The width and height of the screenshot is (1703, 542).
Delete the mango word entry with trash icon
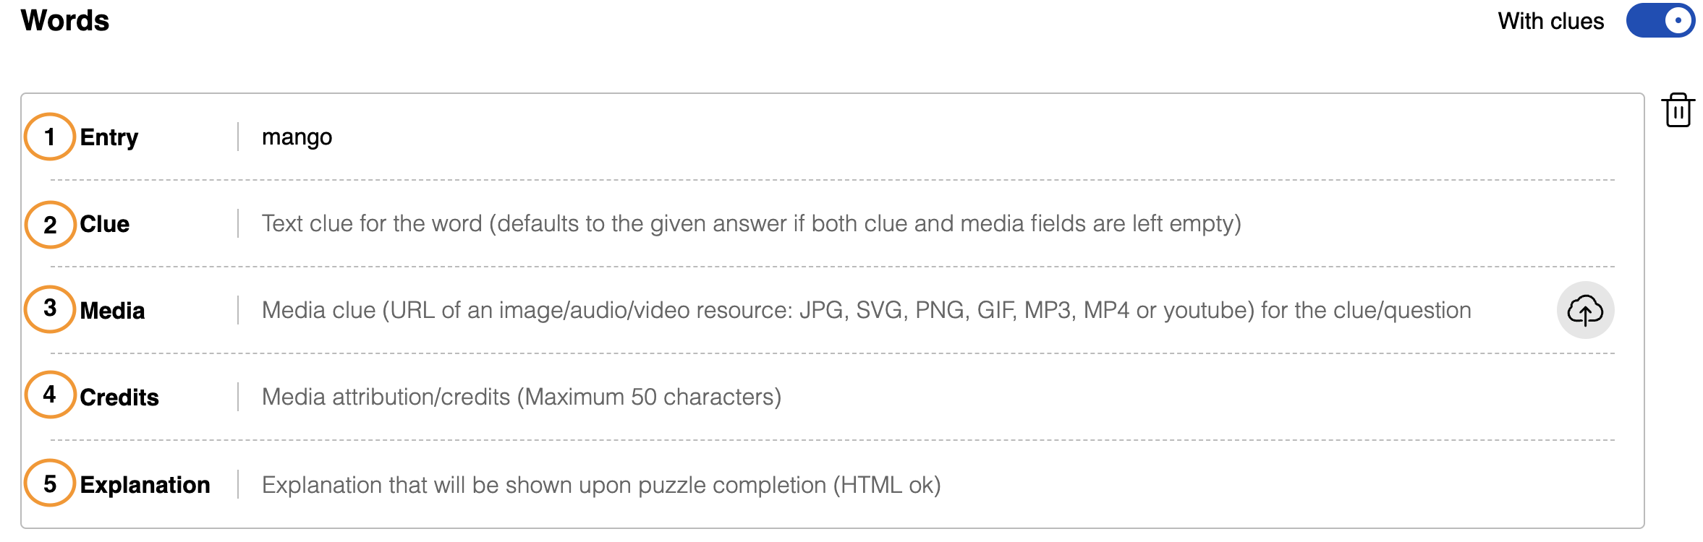point(1678,110)
